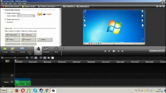Enable volume leveling checkbox
166x93 pixels.
pos(5,13)
